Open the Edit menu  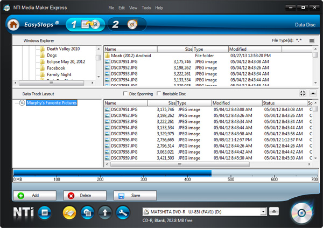coord(122,8)
